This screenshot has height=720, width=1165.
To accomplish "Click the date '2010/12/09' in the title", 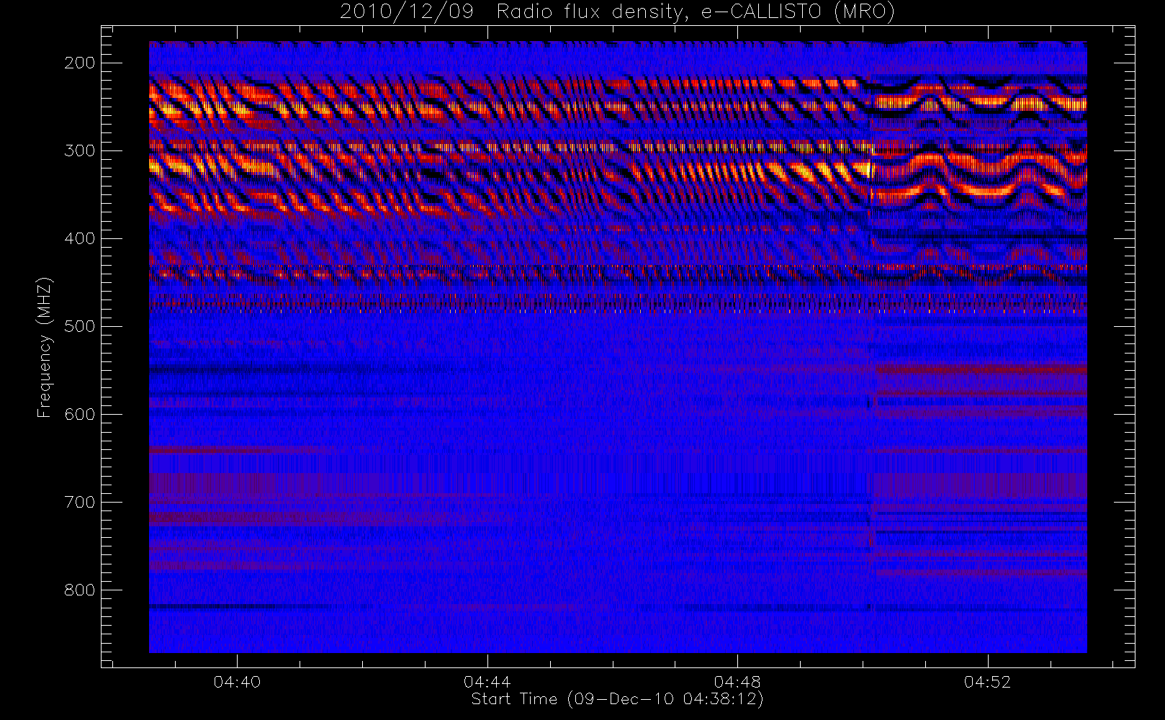I will [407, 12].
